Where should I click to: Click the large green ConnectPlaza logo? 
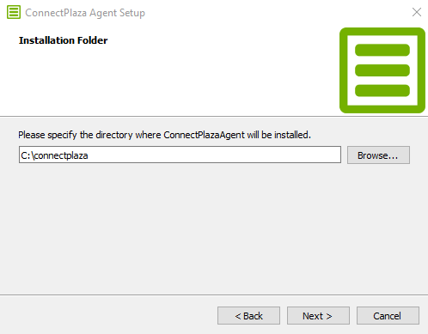click(x=382, y=70)
